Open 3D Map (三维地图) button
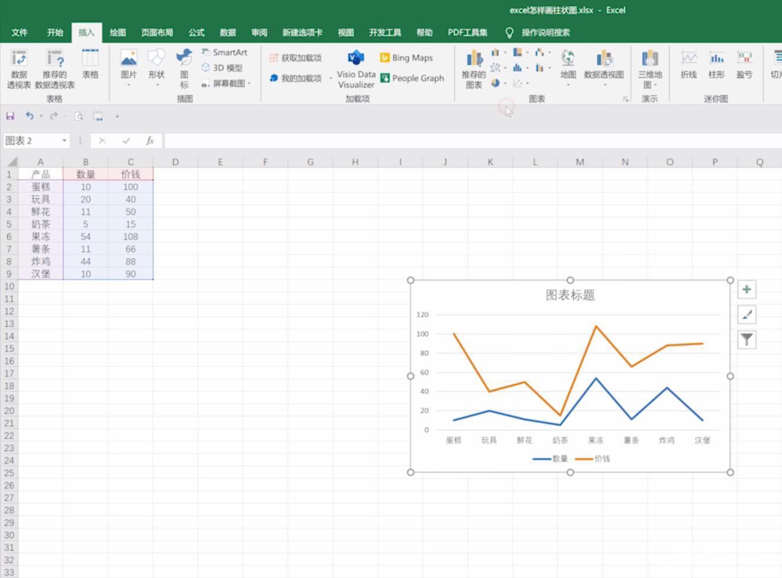Viewport: 782px width, 578px height. coord(649,69)
